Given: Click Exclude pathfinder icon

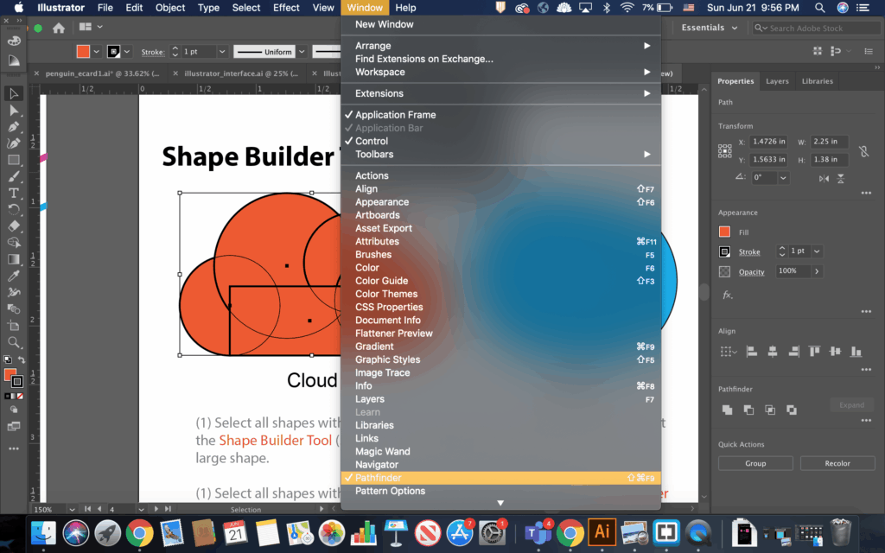Looking at the screenshot, I should click(x=792, y=410).
